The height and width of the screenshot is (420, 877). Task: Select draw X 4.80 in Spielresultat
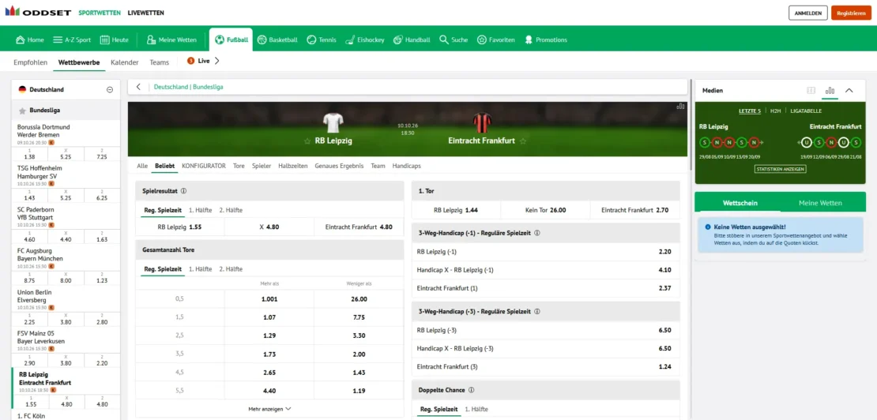click(269, 227)
